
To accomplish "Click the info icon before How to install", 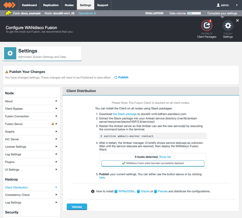I will pos(93,191).
